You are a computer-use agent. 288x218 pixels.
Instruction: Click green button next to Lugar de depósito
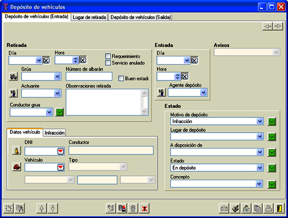[x=272, y=137]
